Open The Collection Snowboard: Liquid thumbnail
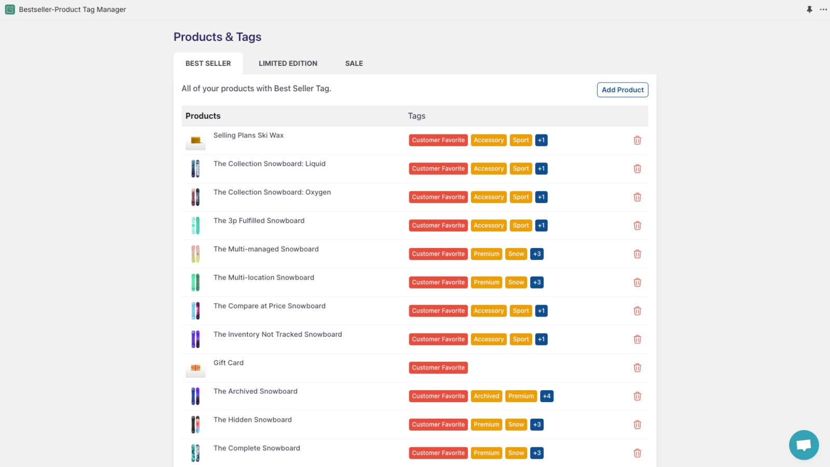 (196, 169)
